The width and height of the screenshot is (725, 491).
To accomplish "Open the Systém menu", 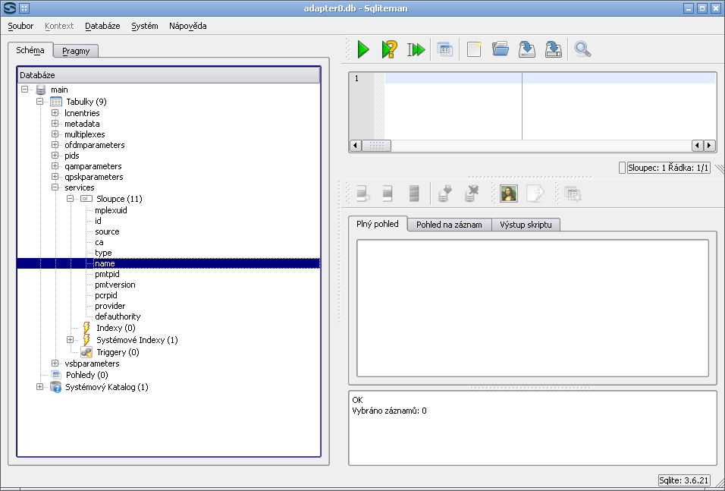I will [145, 26].
